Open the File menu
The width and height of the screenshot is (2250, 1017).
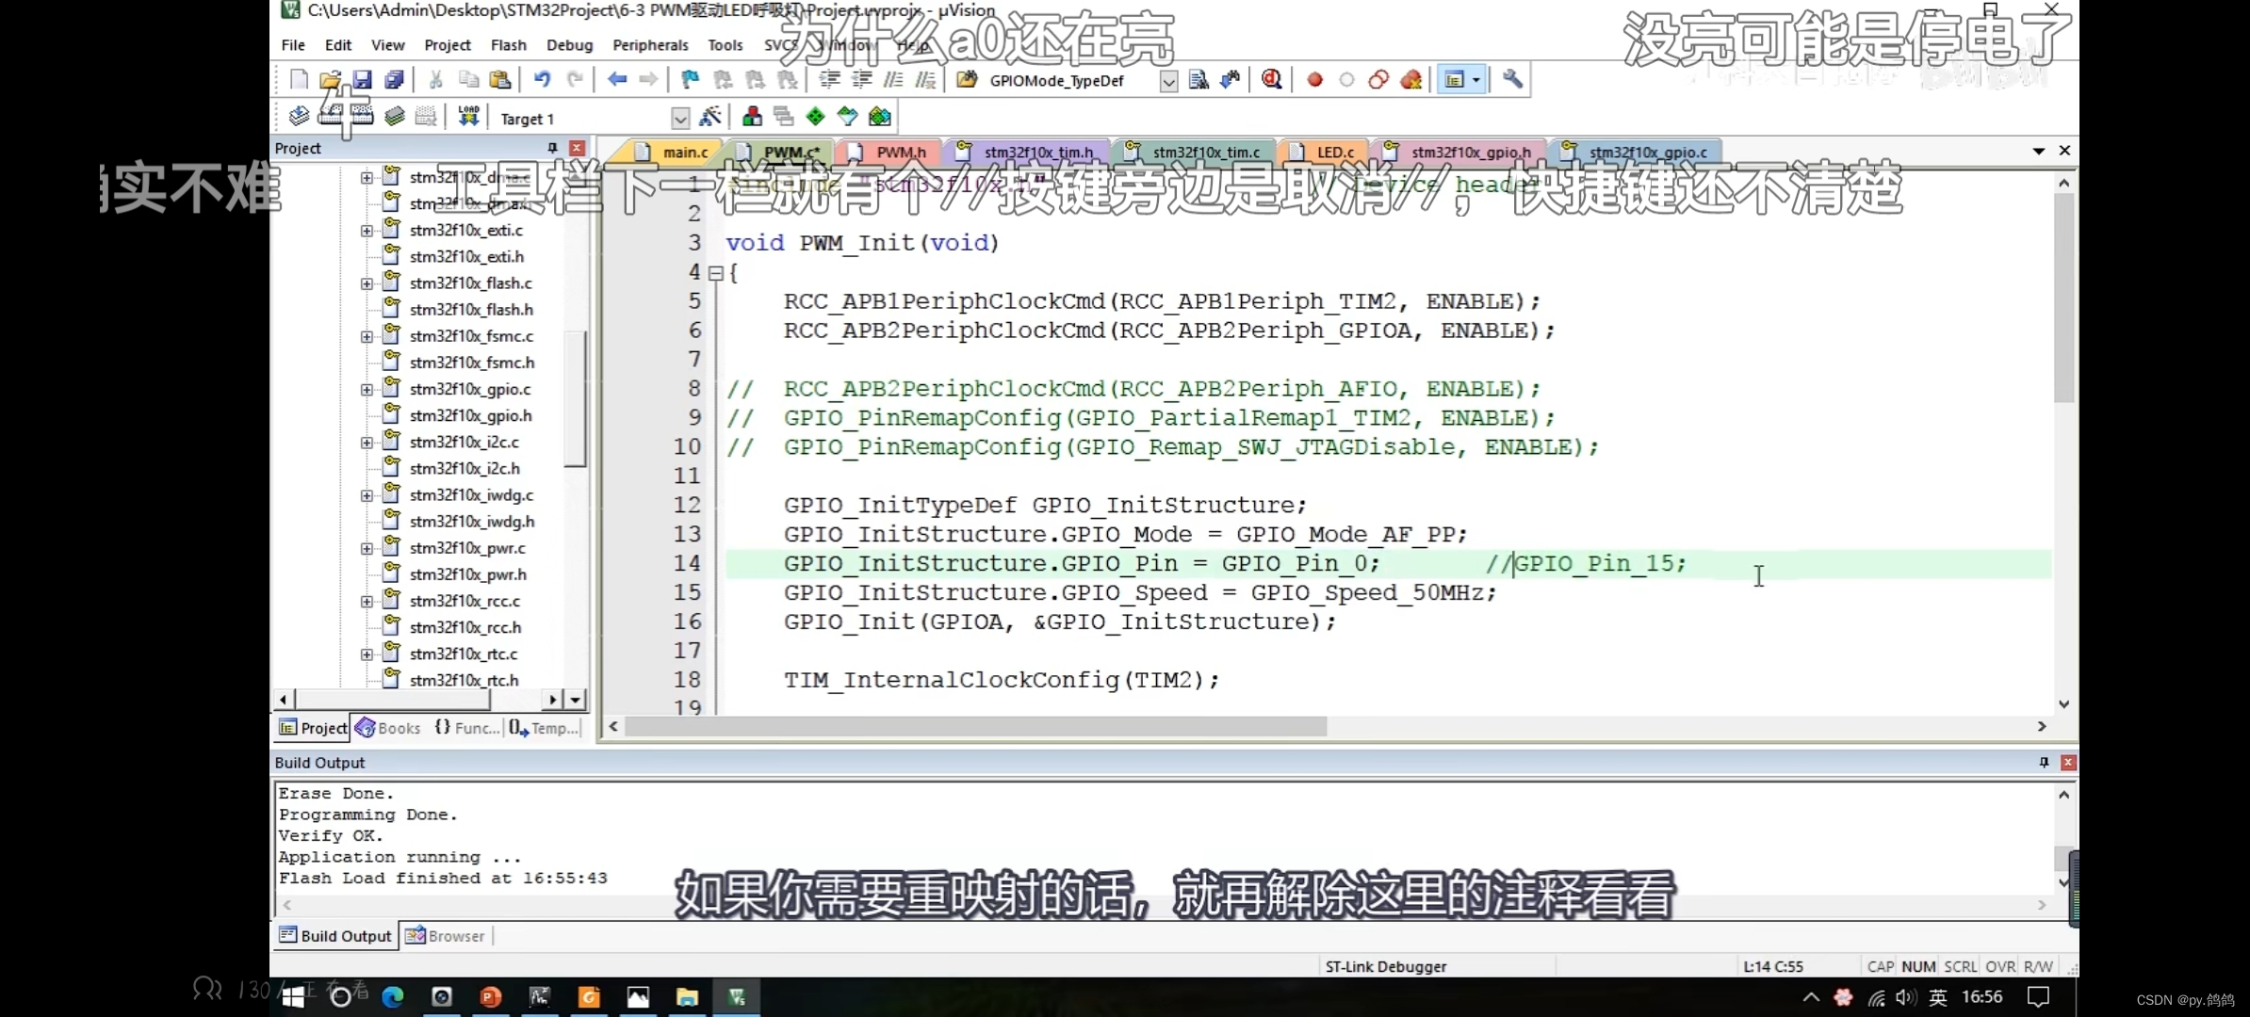[293, 44]
